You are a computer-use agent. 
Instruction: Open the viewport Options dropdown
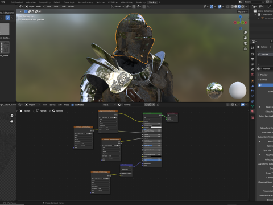[243, 11]
